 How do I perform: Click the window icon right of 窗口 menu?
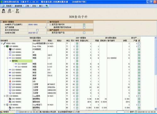click(47, 6)
